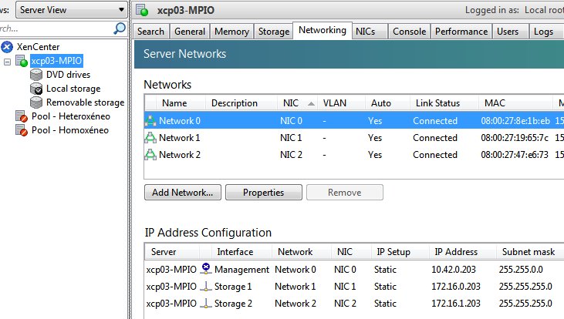The image size is (564, 319).
Task: Click MAC address 08:00:27:19:65:7c
Action: click(515, 138)
